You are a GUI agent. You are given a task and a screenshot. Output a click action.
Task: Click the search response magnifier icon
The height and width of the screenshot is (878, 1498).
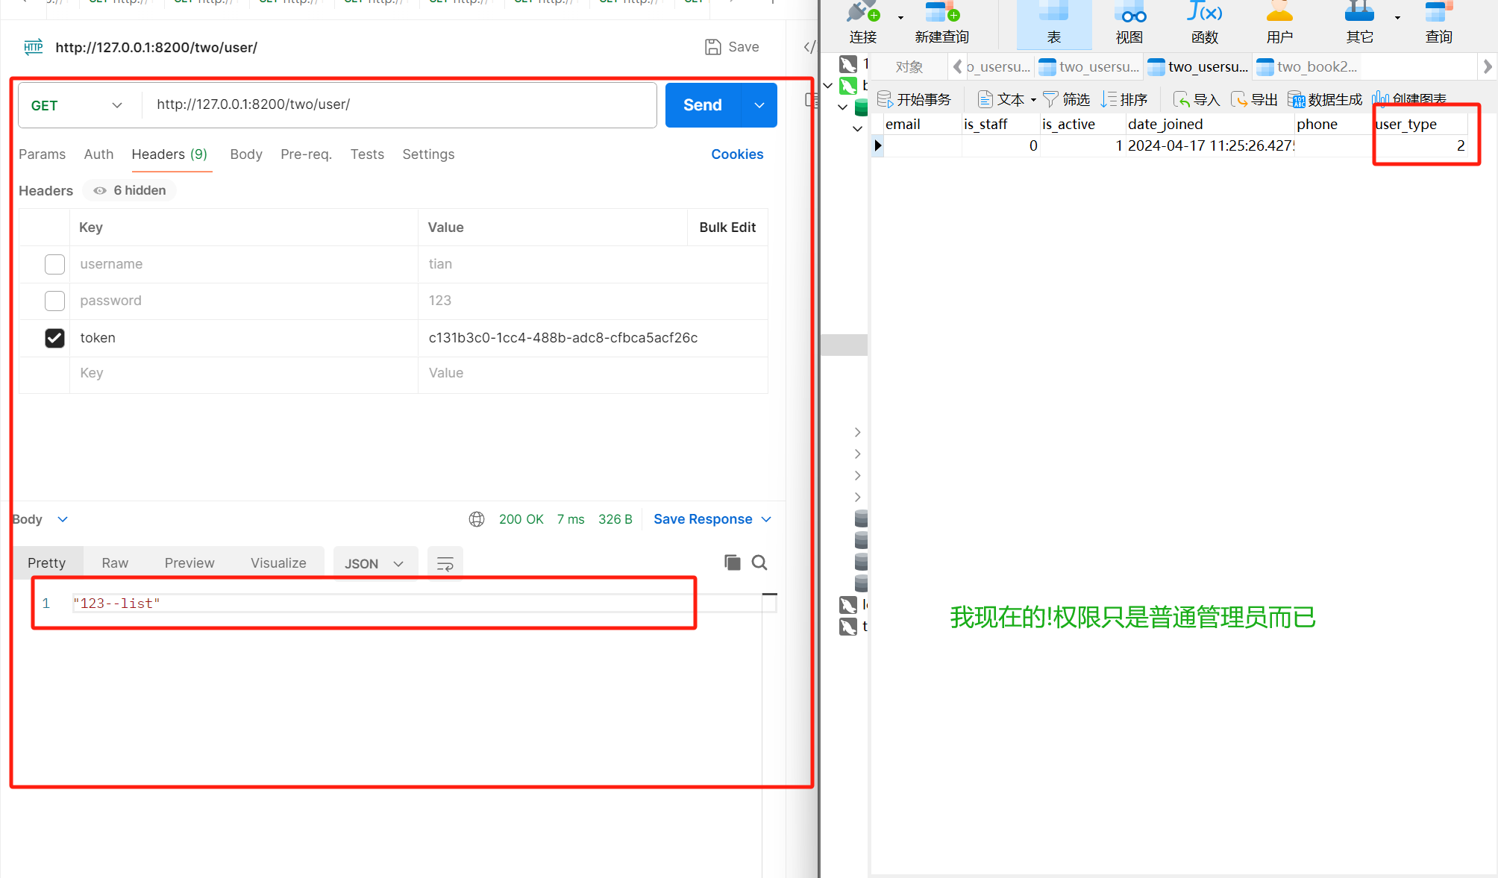pos(759,562)
